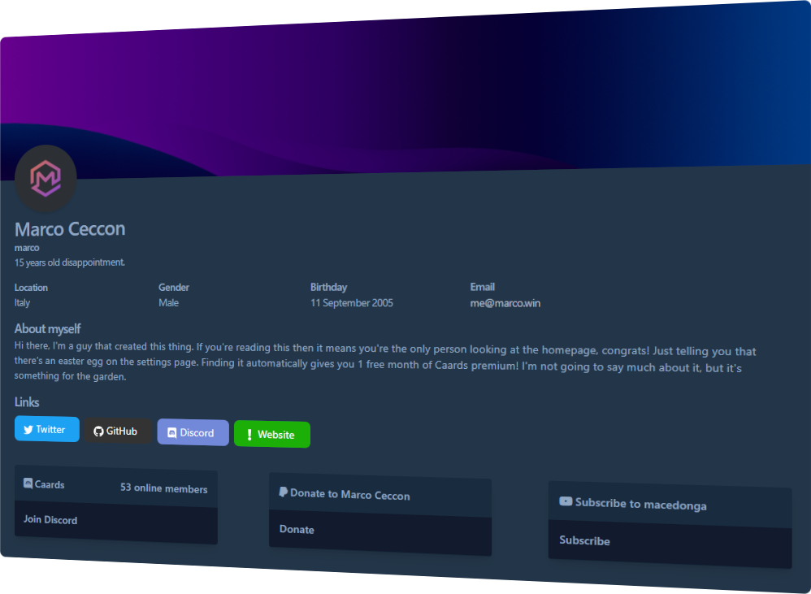Screen dimensions: 811x594
Task: Open the Twitter link button
Action: pyautogui.click(x=47, y=429)
